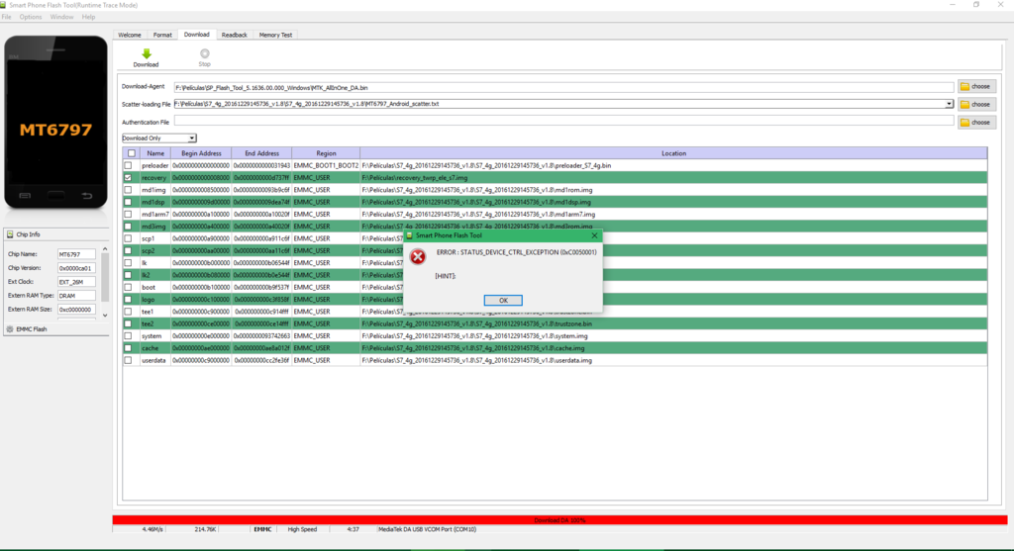Switch to the Readback tab
Screen dimensions: 1014x551
coord(235,35)
